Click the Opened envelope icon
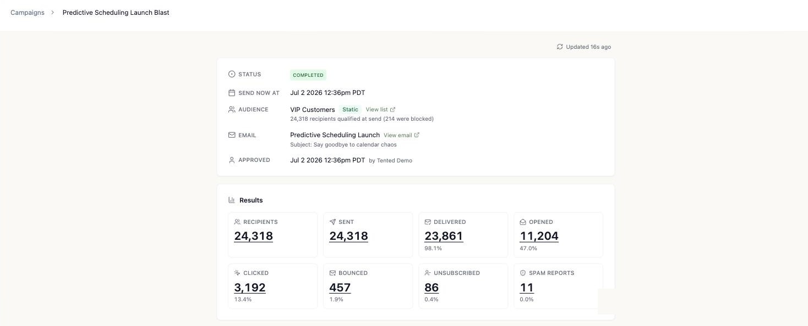 click(523, 222)
